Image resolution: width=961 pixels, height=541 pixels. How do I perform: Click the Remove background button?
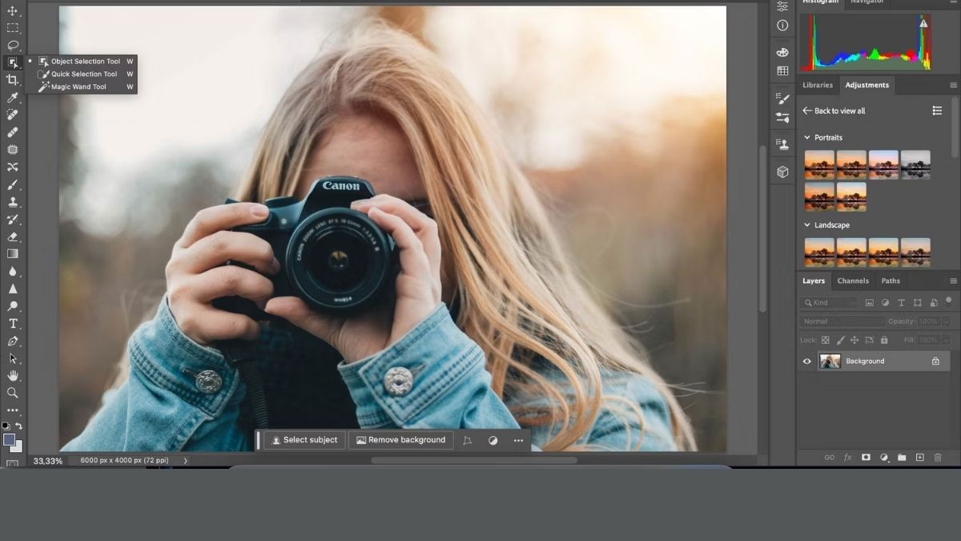400,440
